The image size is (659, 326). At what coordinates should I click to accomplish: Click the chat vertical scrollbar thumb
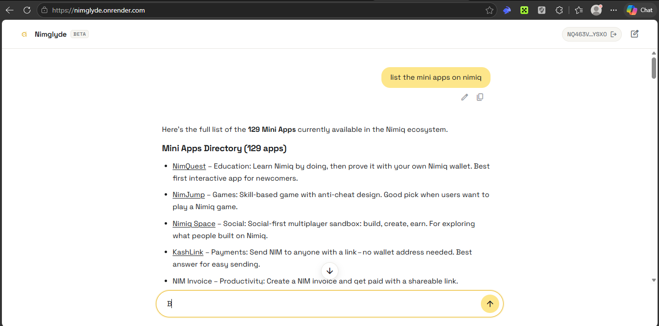(654, 68)
